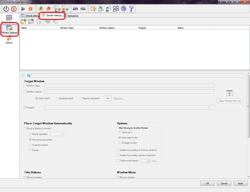This screenshot has height=192, width=250.
Task: Undo the last change with the blue arrow
Action: 75,9
